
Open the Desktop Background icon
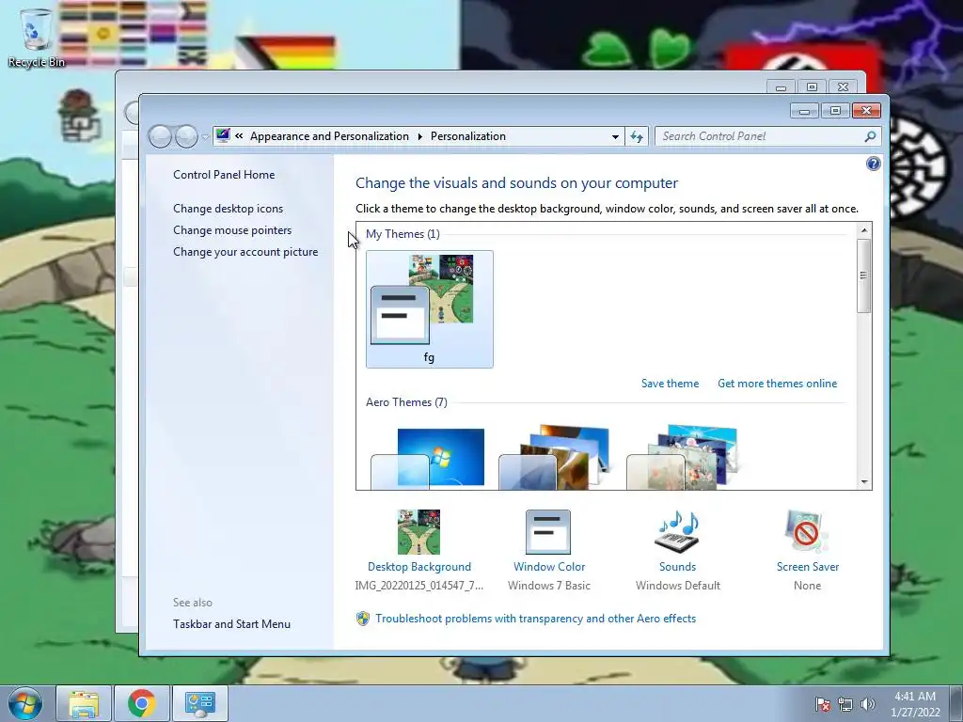(x=418, y=532)
